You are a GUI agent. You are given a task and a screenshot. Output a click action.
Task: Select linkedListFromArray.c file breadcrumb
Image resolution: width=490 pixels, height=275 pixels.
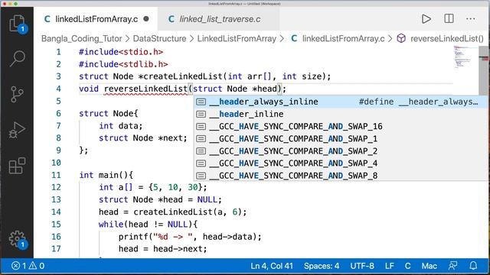click(338, 39)
